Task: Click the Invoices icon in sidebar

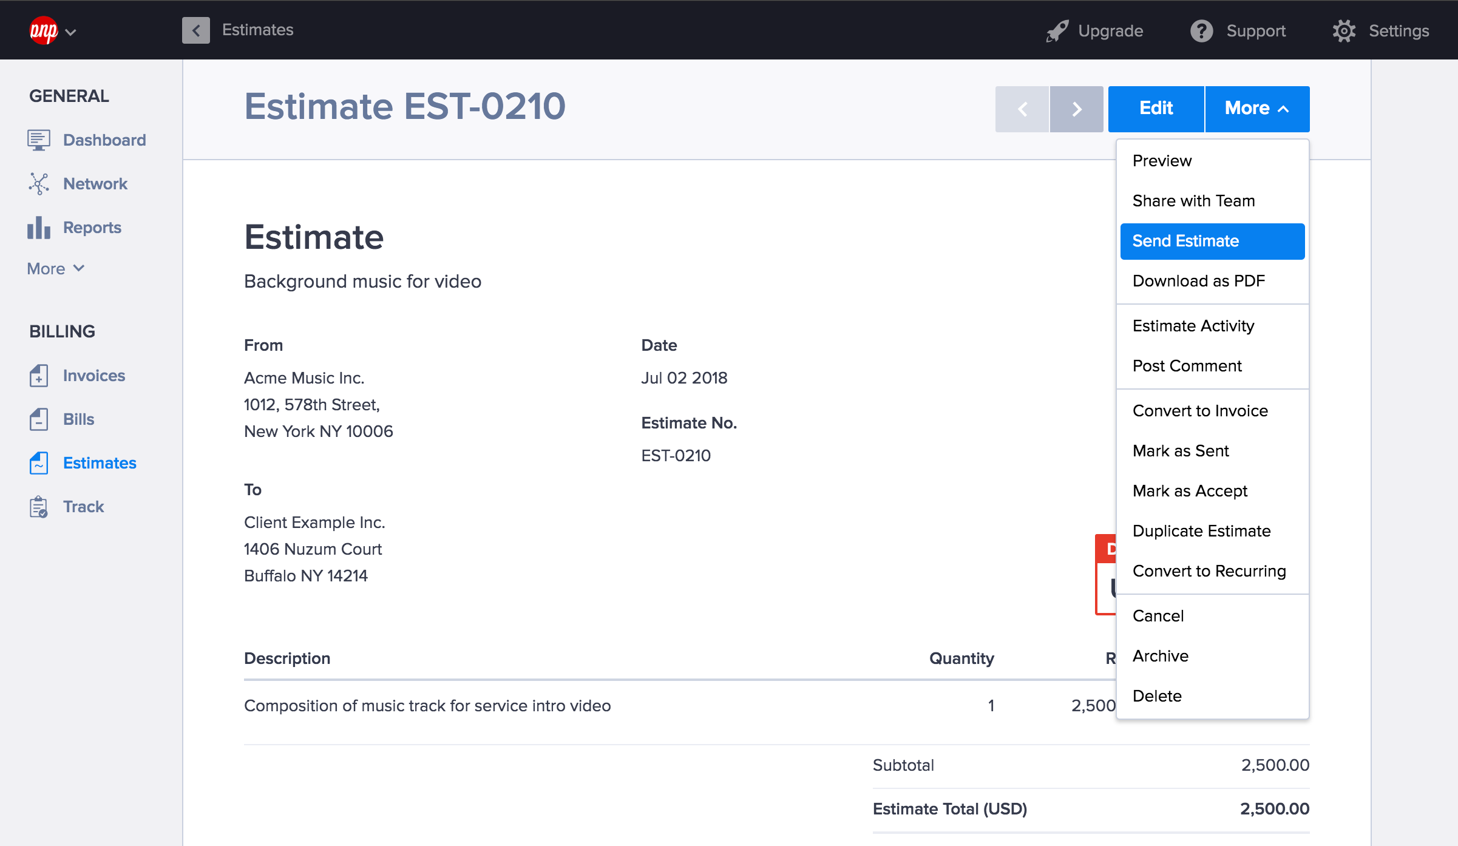Action: (x=37, y=376)
